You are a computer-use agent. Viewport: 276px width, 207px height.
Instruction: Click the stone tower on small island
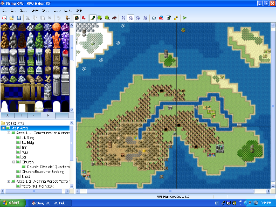point(166,53)
